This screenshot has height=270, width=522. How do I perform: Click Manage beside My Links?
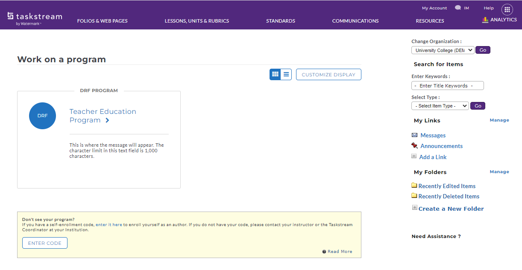[499, 120]
